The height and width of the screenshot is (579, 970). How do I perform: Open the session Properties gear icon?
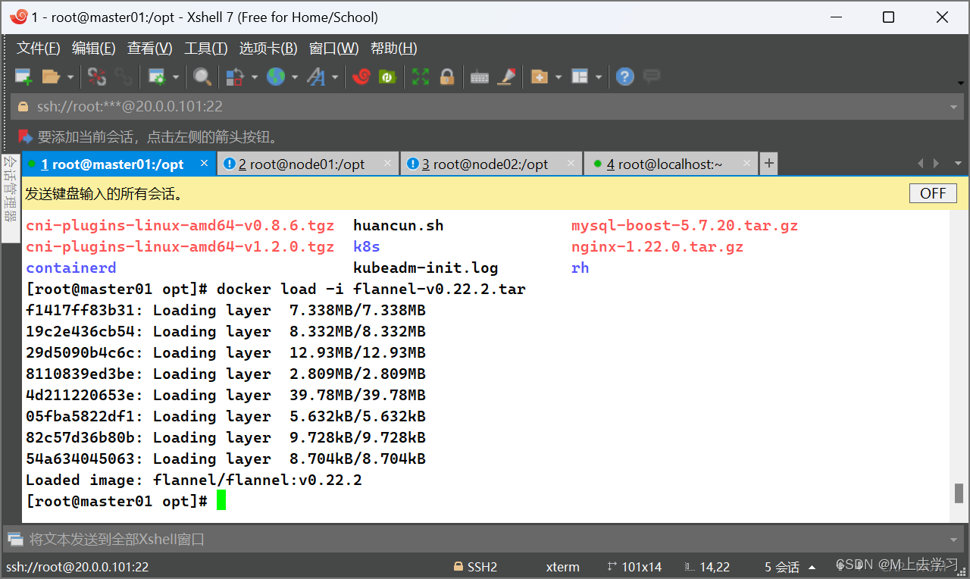click(157, 77)
